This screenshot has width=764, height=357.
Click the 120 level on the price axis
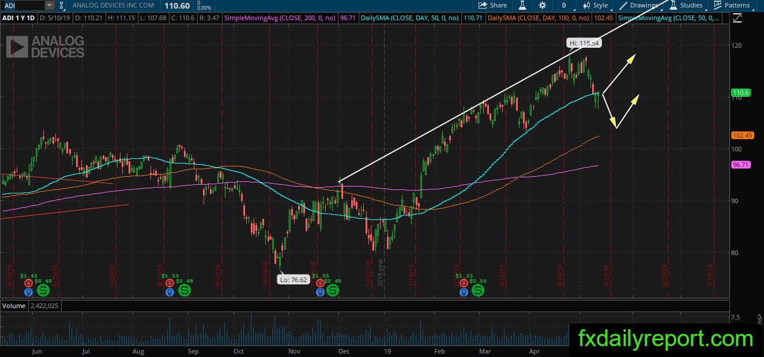tap(737, 45)
